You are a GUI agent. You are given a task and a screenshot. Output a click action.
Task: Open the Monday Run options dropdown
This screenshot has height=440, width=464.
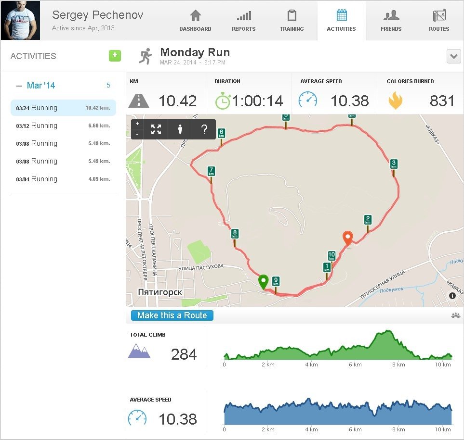454,56
